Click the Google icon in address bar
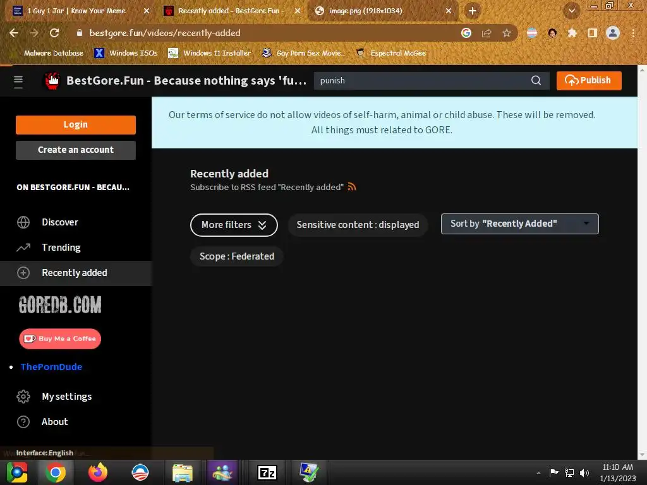The width and height of the screenshot is (647, 485). coord(466,33)
